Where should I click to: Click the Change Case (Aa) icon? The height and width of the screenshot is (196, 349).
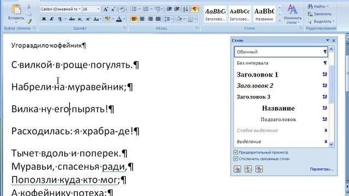(x=96, y=19)
